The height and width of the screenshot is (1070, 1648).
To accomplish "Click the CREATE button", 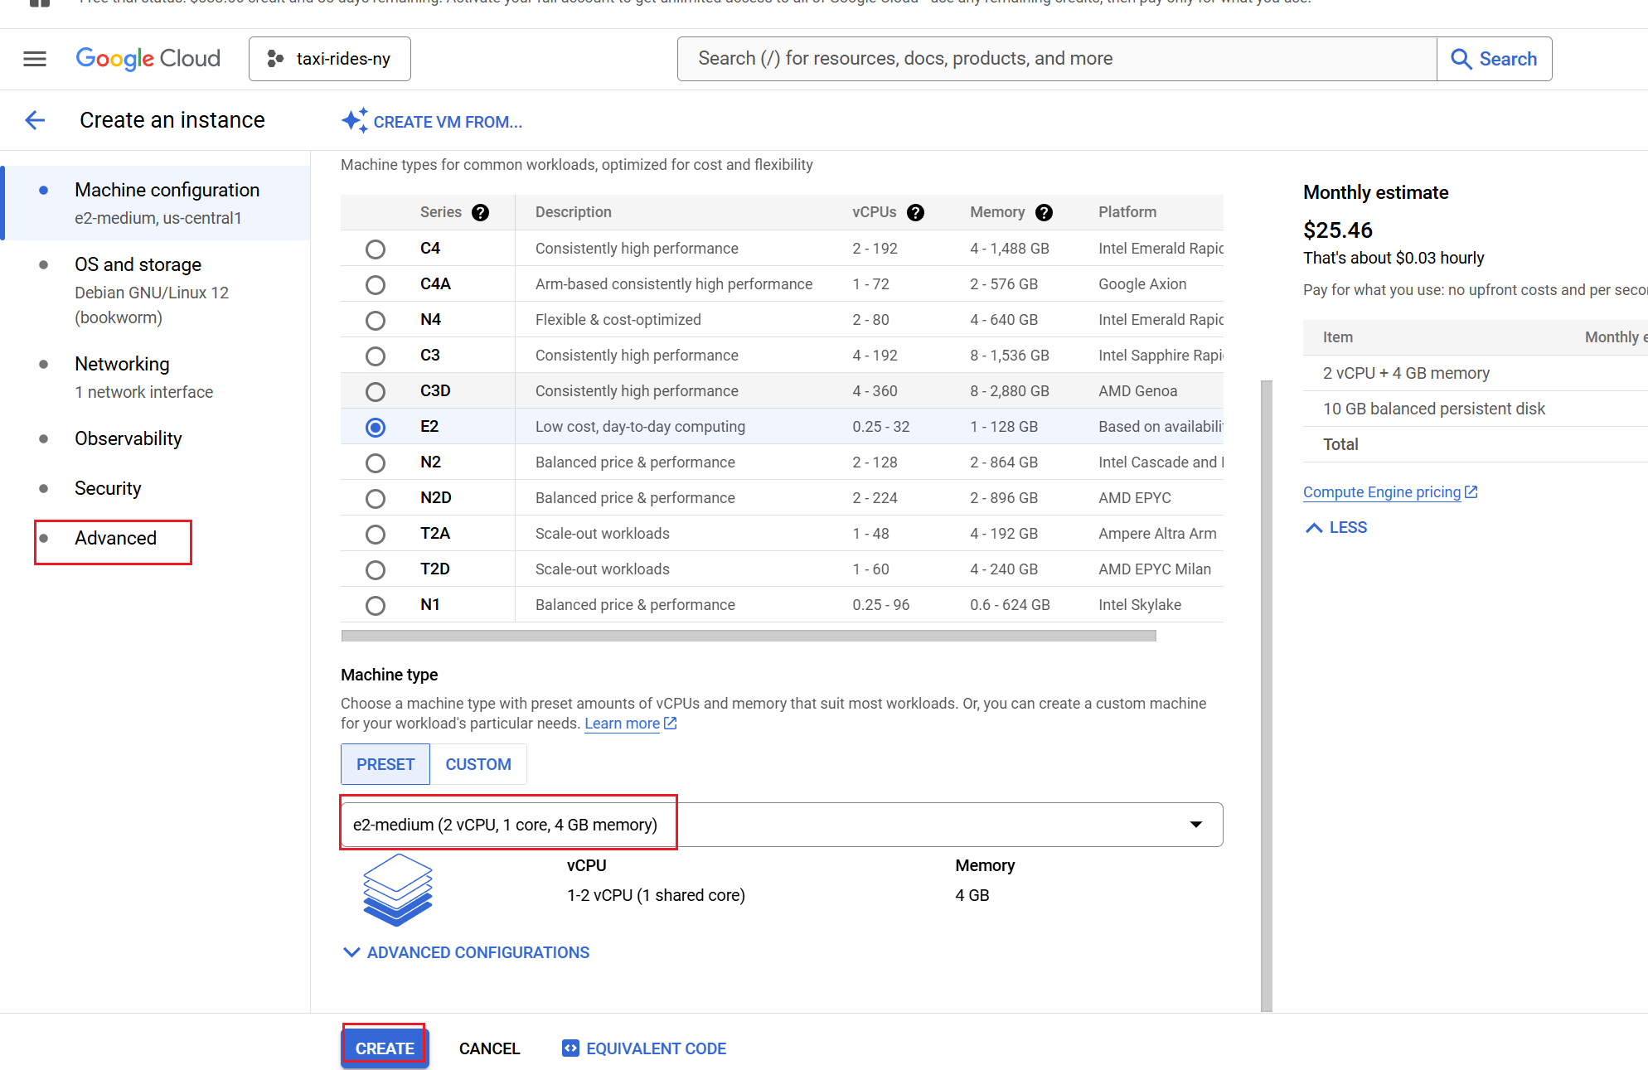I will [385, 1048].
